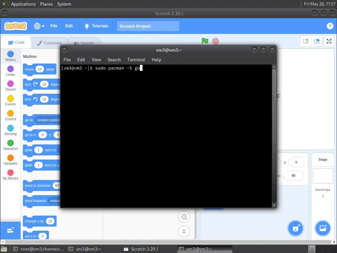Open the random position dropdown
This screenshot has height=253, width=337.
48,120
